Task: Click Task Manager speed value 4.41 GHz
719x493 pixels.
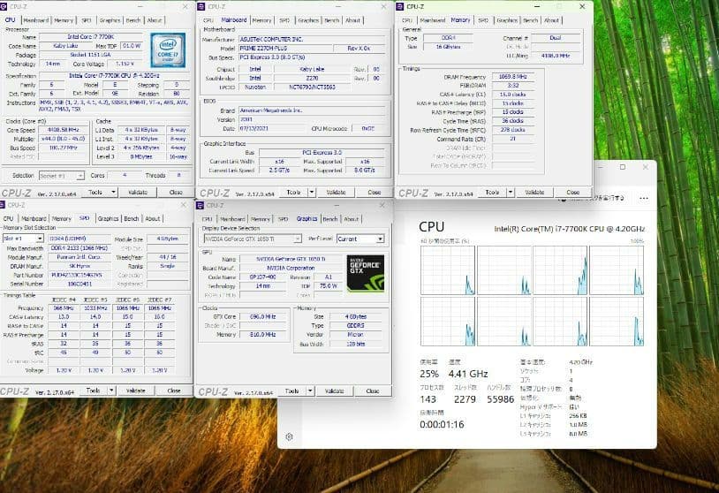Action: point(468,374)
